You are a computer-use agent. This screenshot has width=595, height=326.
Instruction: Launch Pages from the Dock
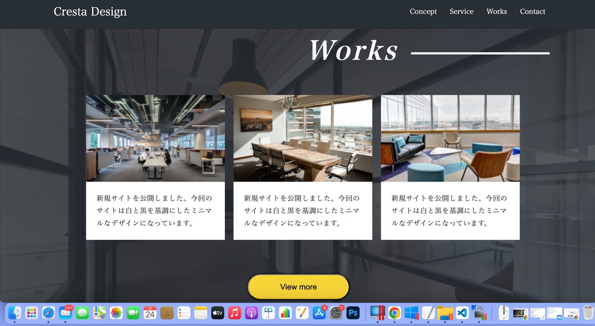coord(302,313)
